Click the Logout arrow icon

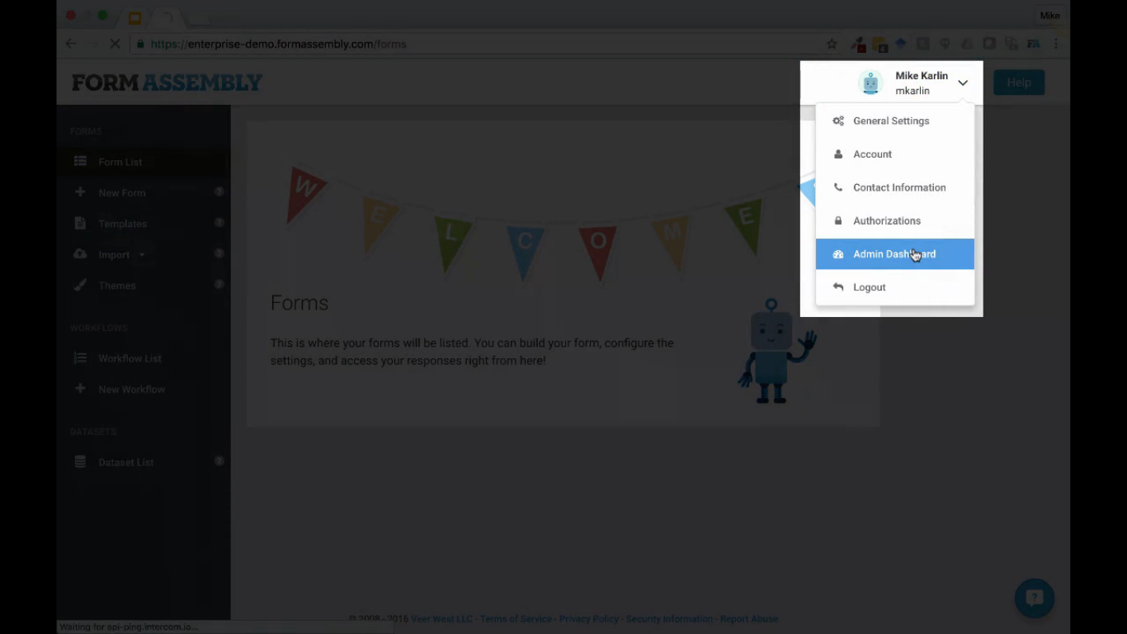(x=838, y=287)
